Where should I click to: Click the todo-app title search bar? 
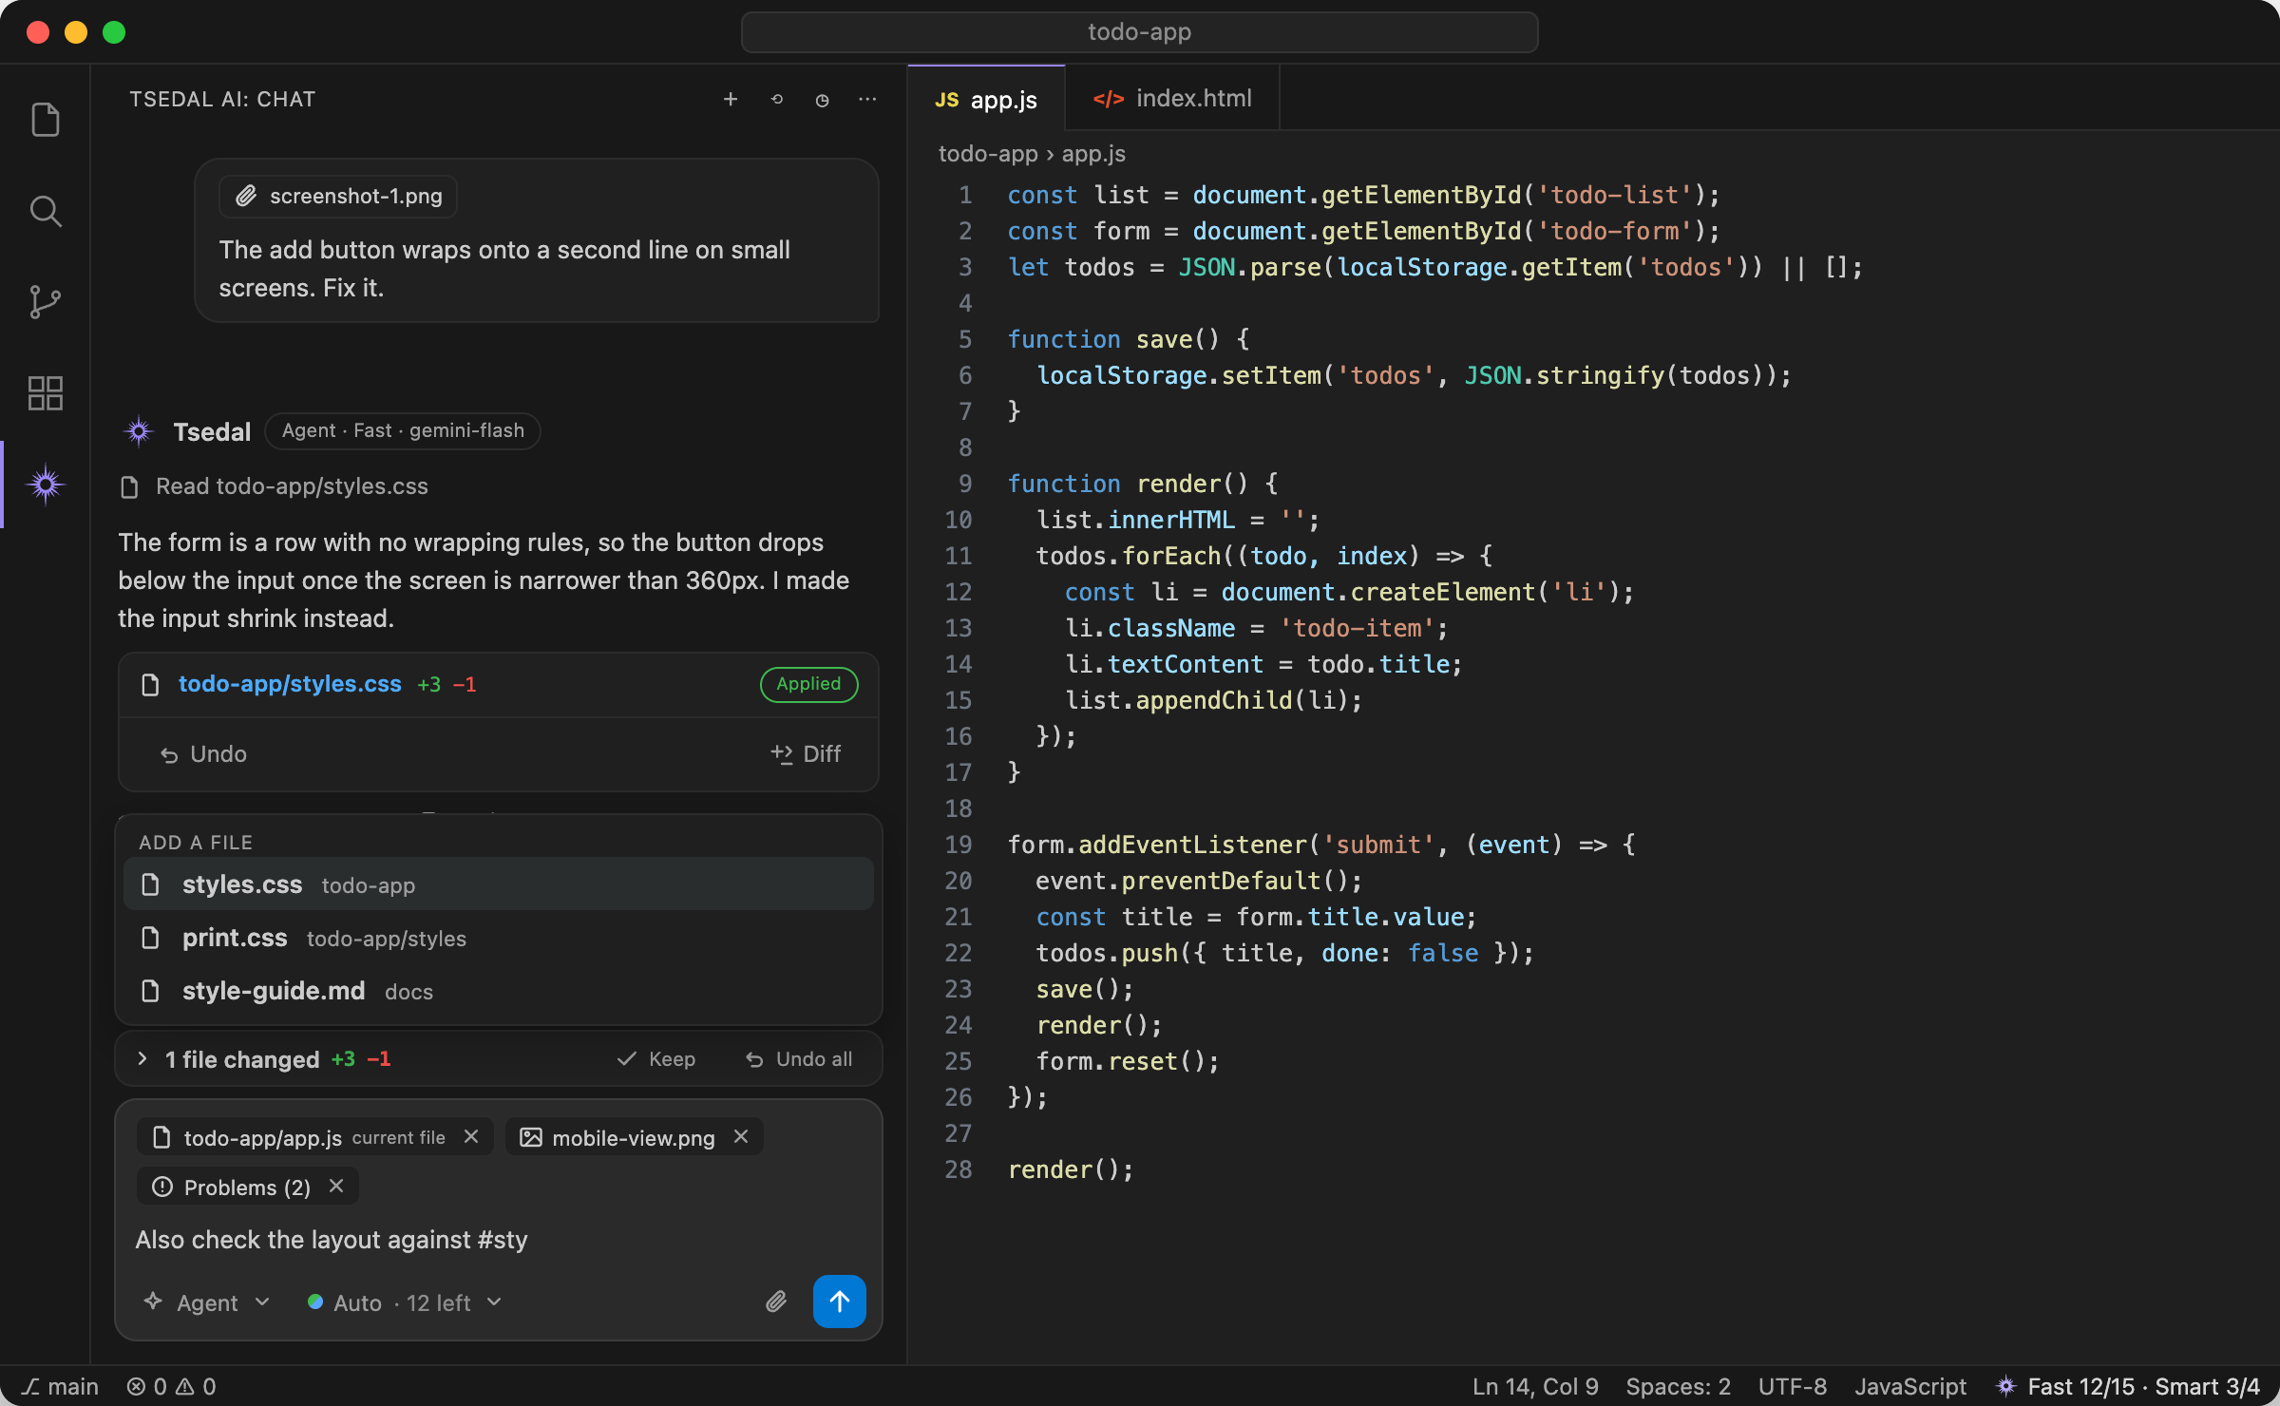(x=1139, y=32)
